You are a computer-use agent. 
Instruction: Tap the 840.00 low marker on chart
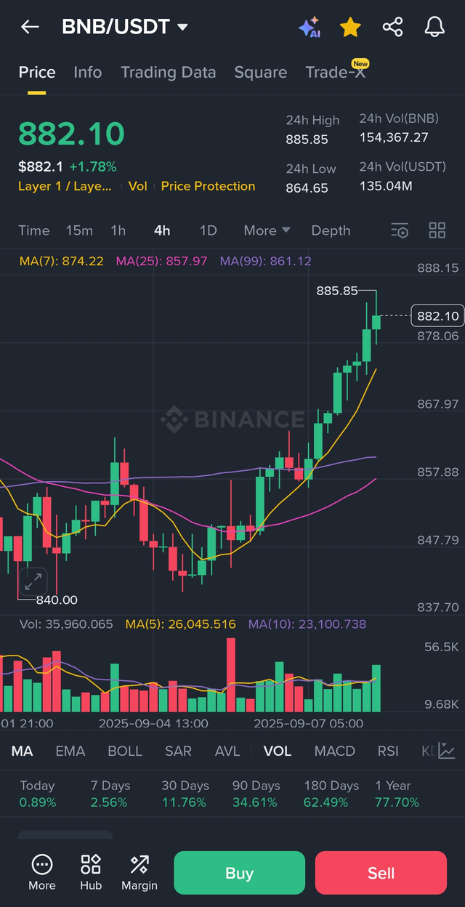point(57,600)
